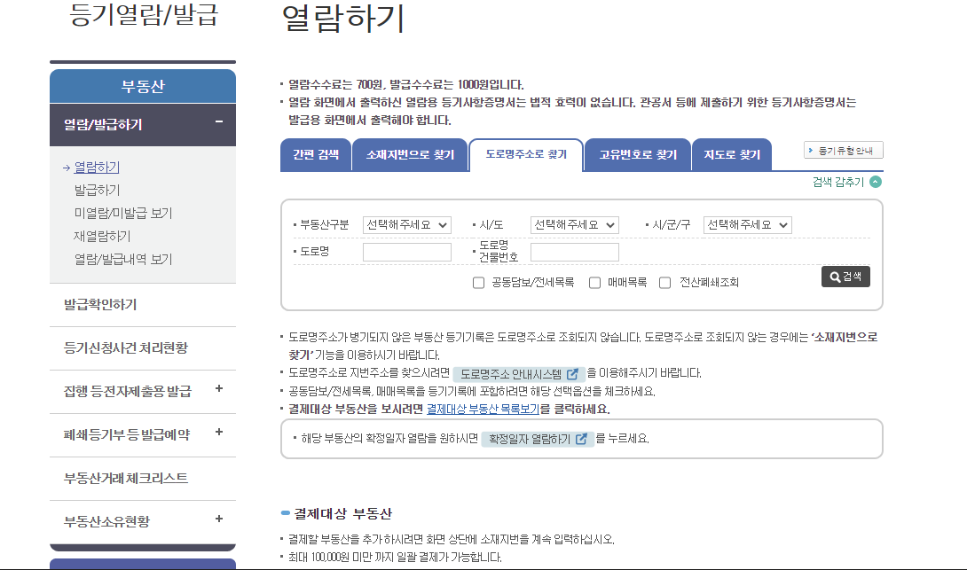Toggle the 전산폐쇄조회 checkbox

pyautogui.click(x=664, y=282)
